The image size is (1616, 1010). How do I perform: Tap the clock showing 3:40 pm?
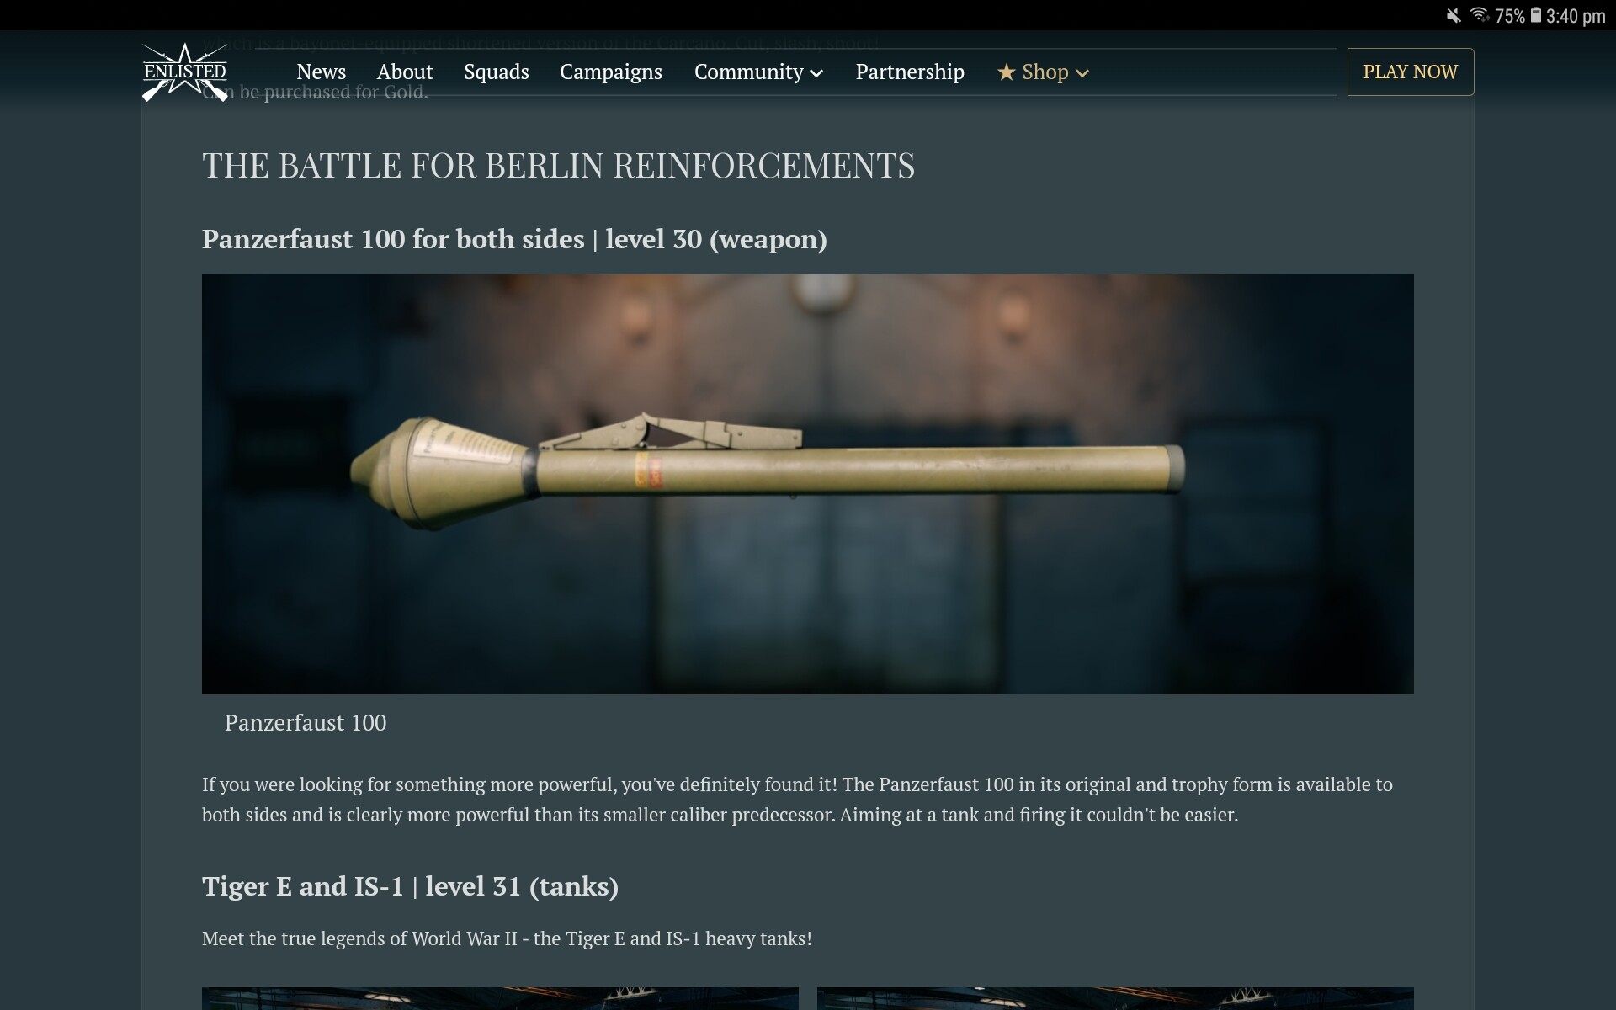[1576, 16]
